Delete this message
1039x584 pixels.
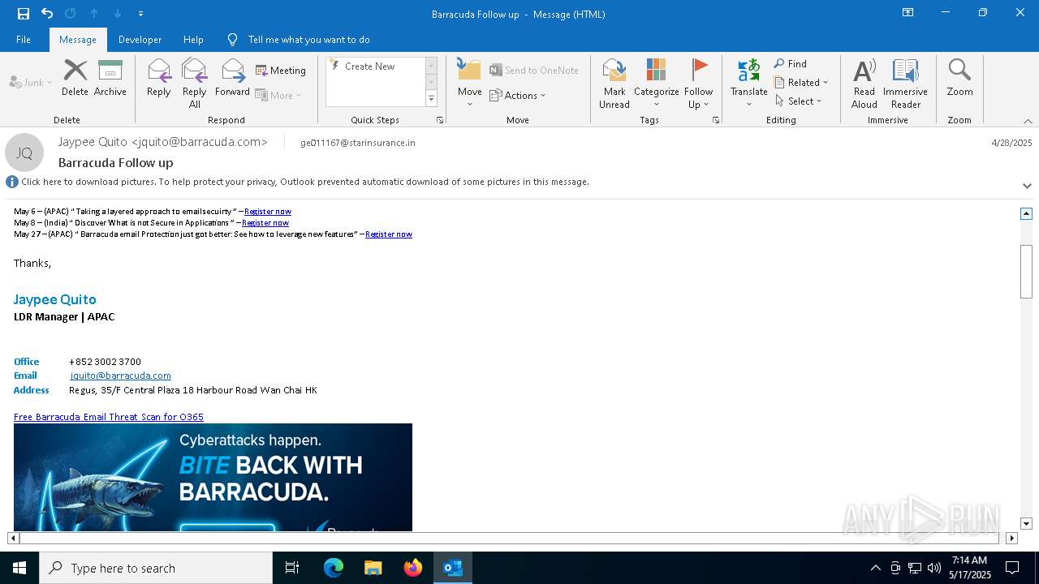75,78
